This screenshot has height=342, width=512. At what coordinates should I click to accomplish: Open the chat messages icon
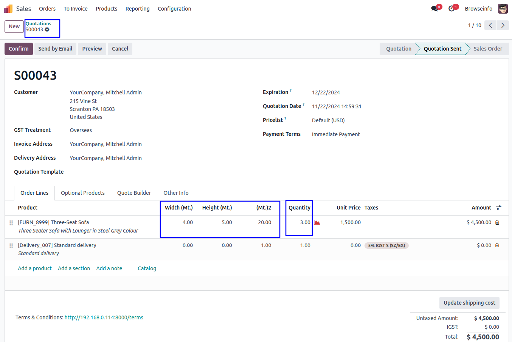(434, 9)
